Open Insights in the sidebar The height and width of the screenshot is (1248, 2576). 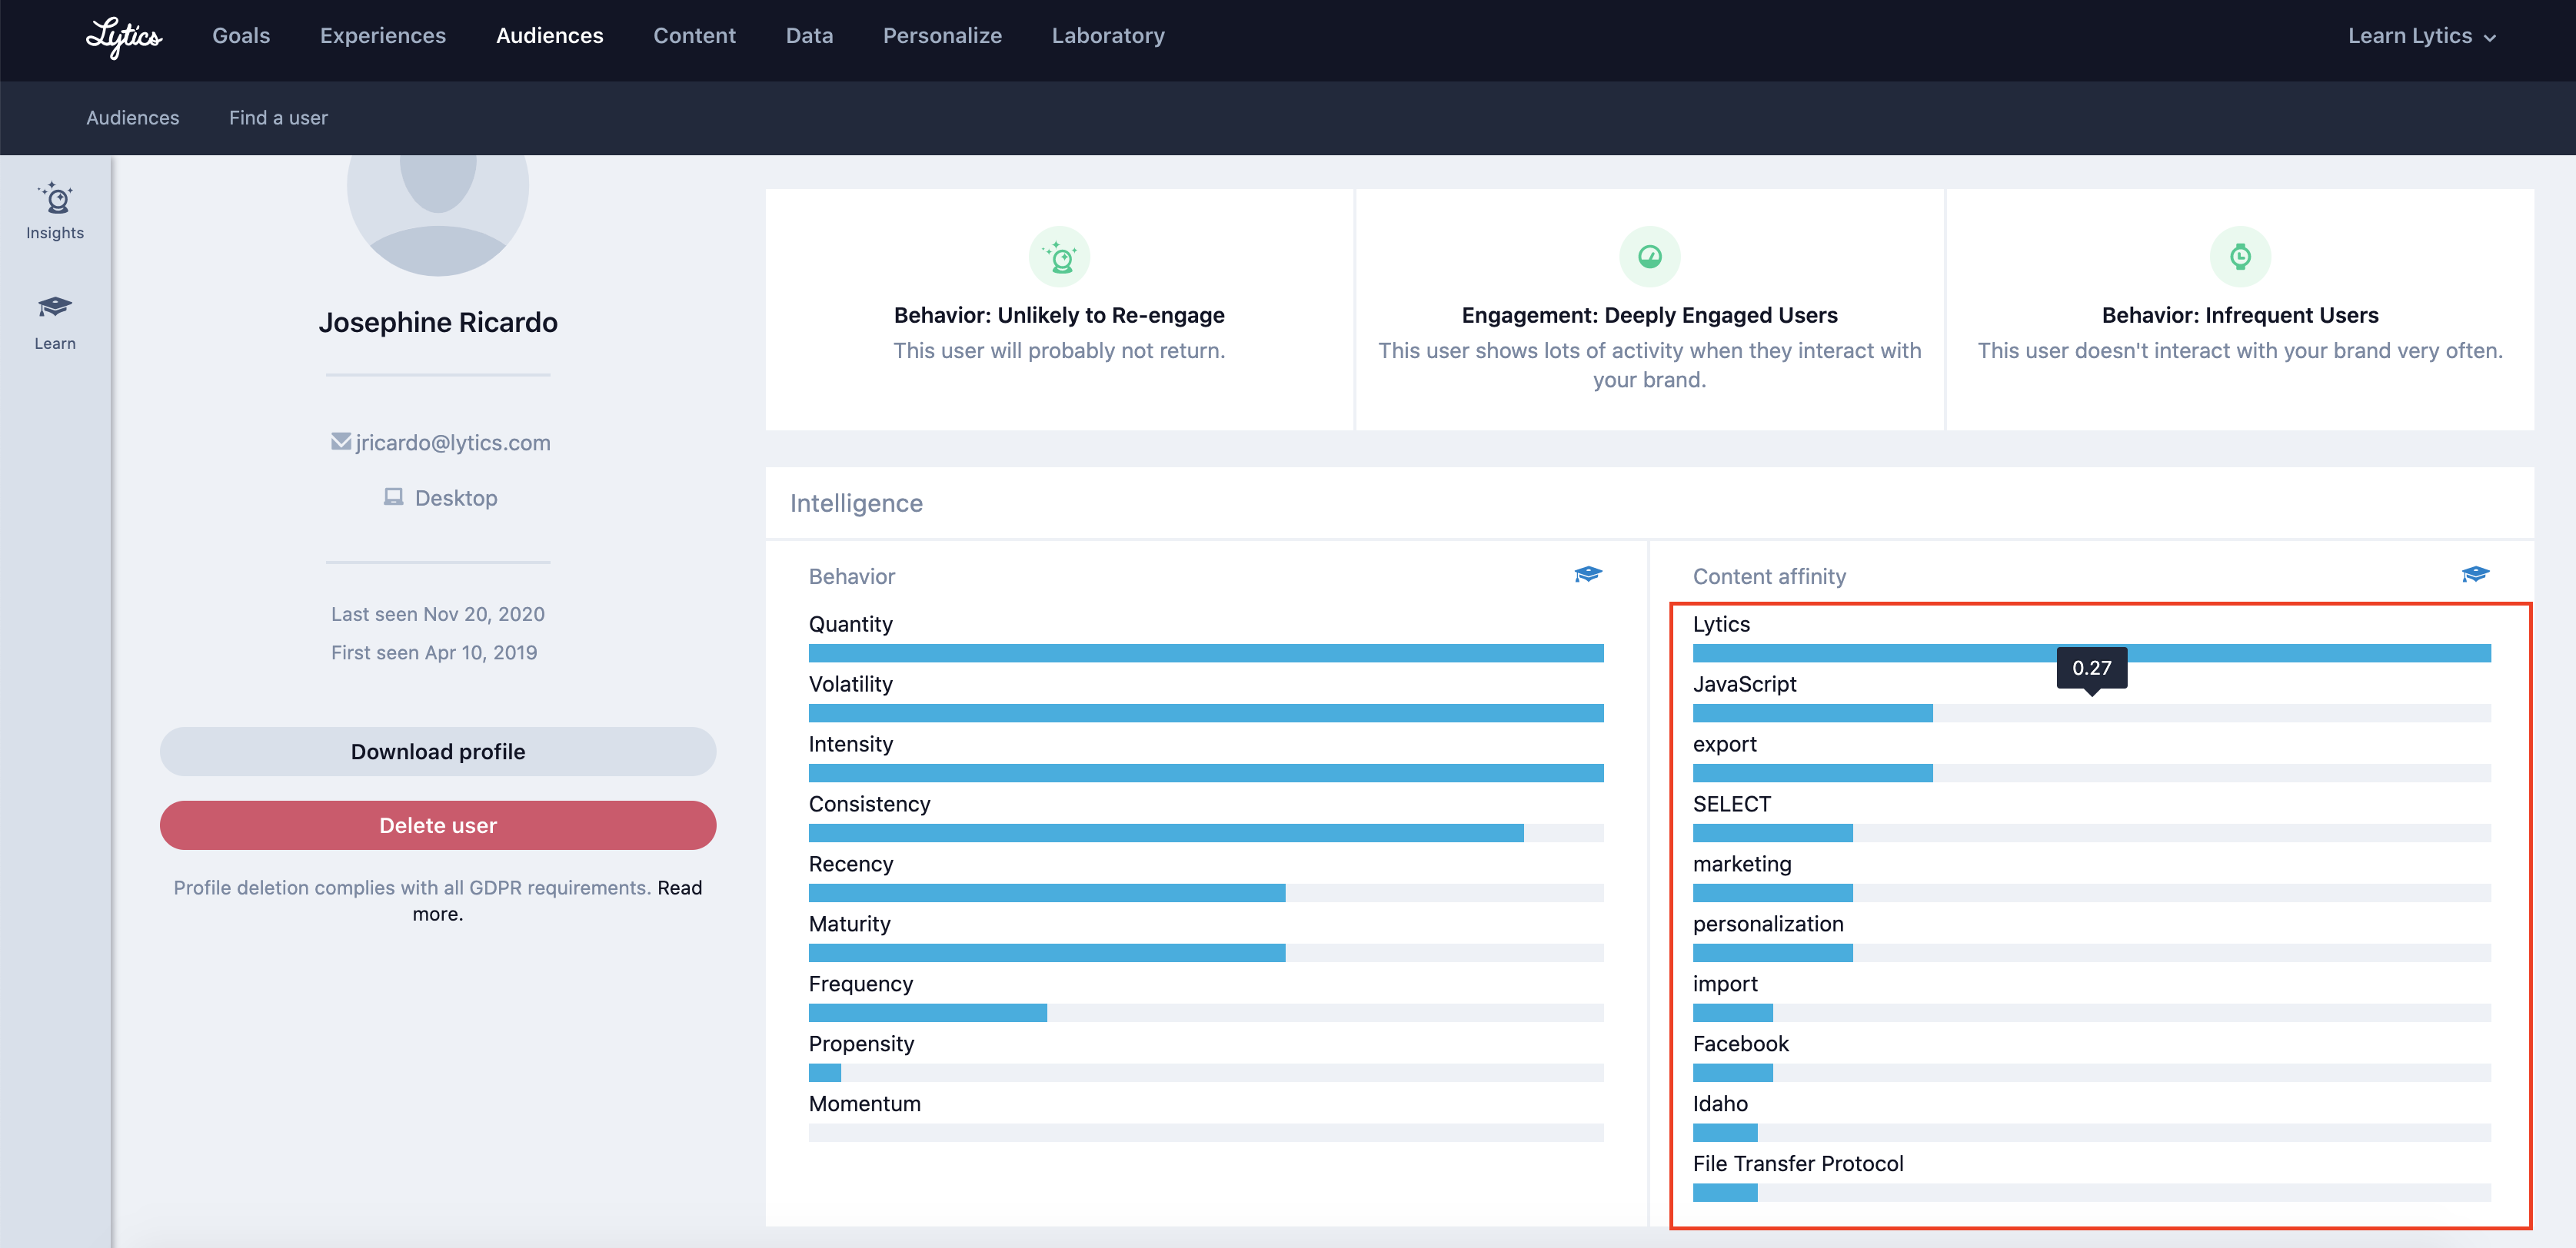pyautogui.click(x=55, y=211)
